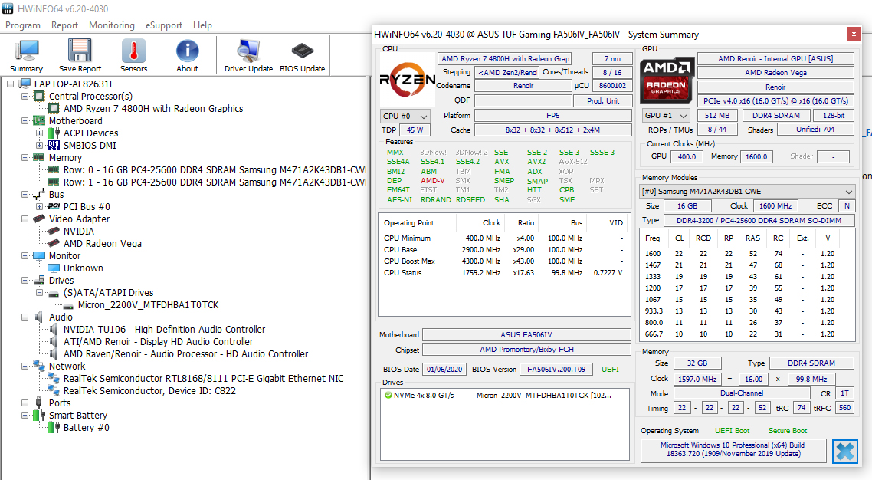Collapse the Network tree node
Viewport: 872px width, 480px height.
[25, 366]
